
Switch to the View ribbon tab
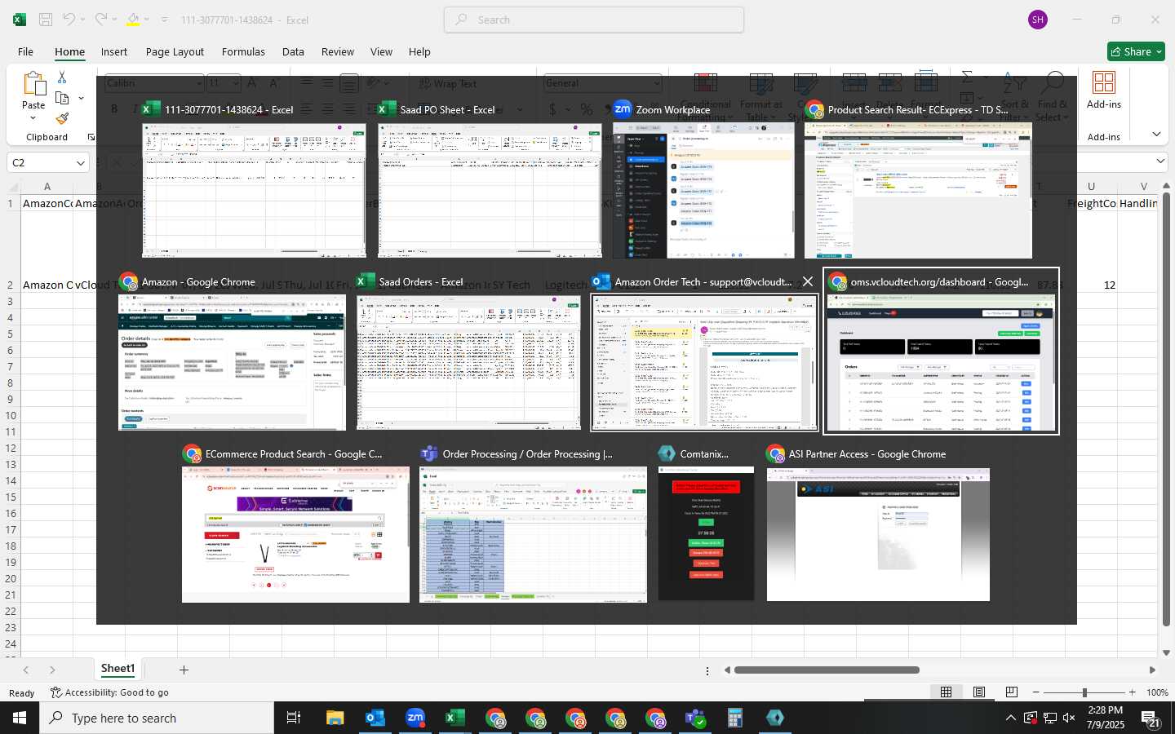381,51
